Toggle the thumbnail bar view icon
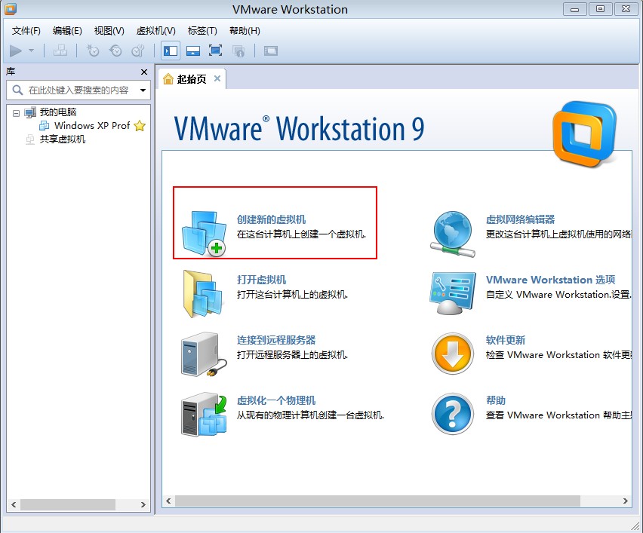643x533 pixels. tap(192, 51)
